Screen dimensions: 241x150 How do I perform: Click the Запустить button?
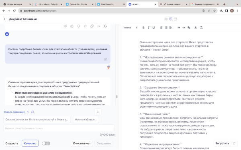(222, 143)
